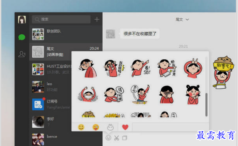
Task: Open the profile avatar in the sidebar
Action: (x=22, y=19)
